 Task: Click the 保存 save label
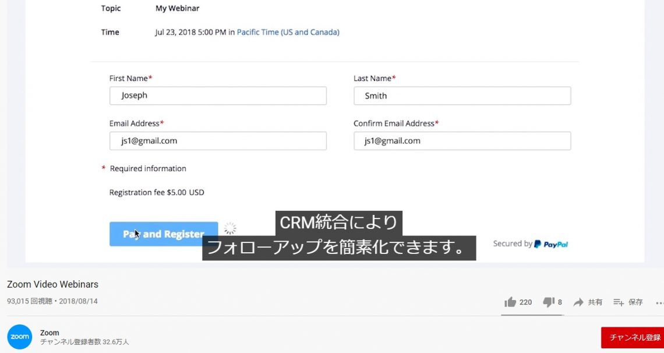pos(635,302)
